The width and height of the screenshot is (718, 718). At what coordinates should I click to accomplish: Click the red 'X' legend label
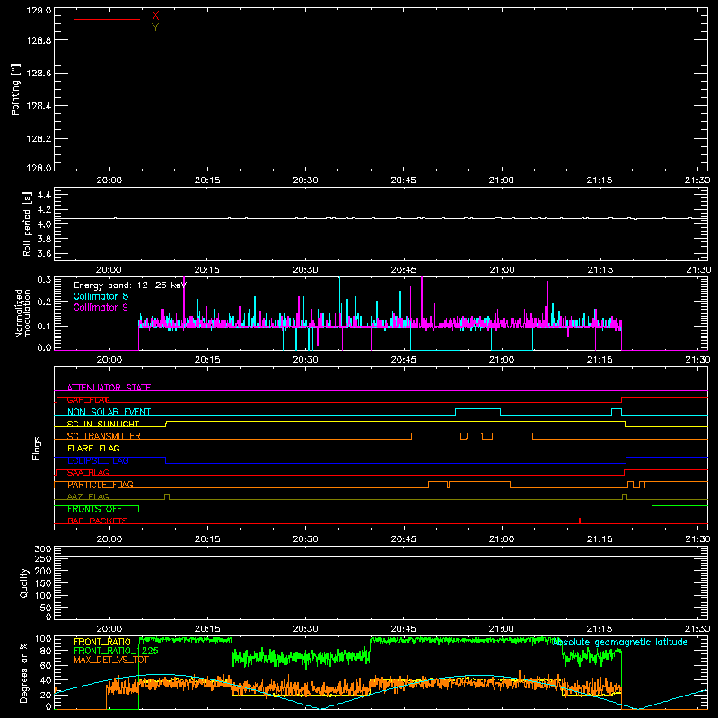tap(155, 16)
